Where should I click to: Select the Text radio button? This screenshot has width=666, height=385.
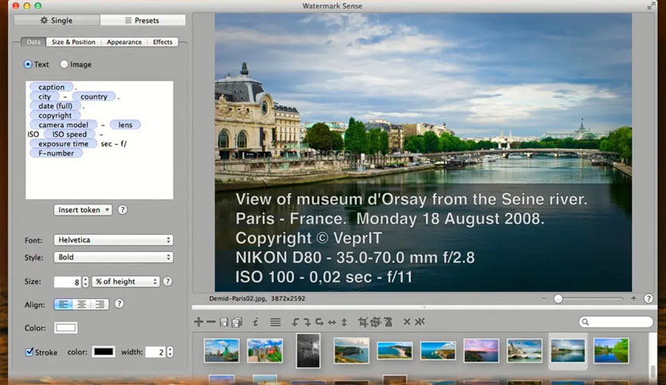point(28,64)
